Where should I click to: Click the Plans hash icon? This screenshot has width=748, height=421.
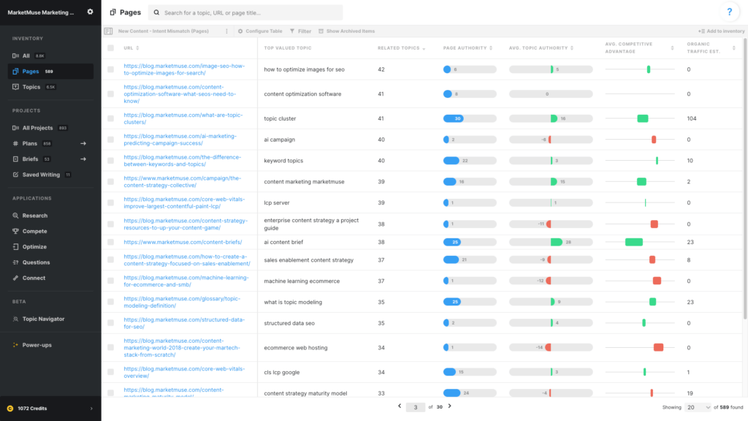pos(15,143)
